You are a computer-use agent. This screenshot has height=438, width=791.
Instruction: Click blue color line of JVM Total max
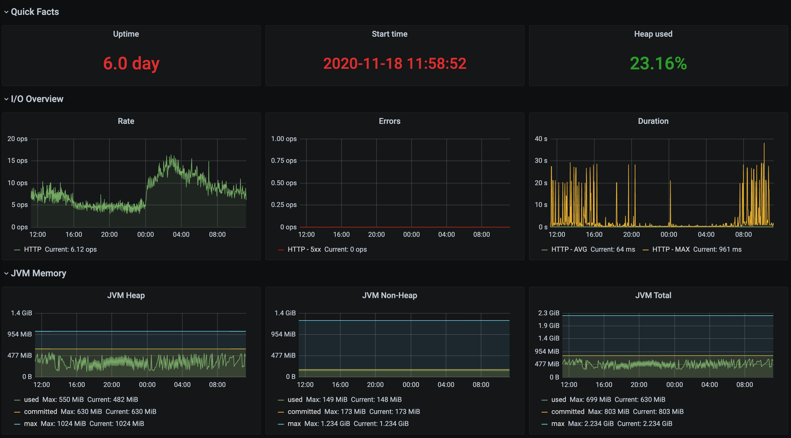tap(545, 424)
